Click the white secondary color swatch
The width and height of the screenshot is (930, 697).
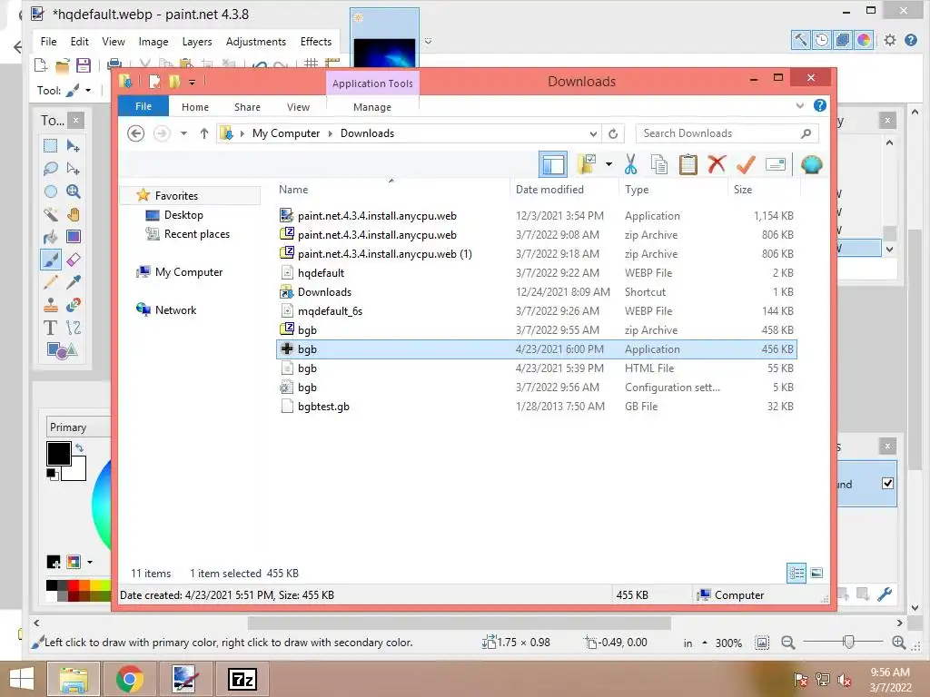coord(78,469)
